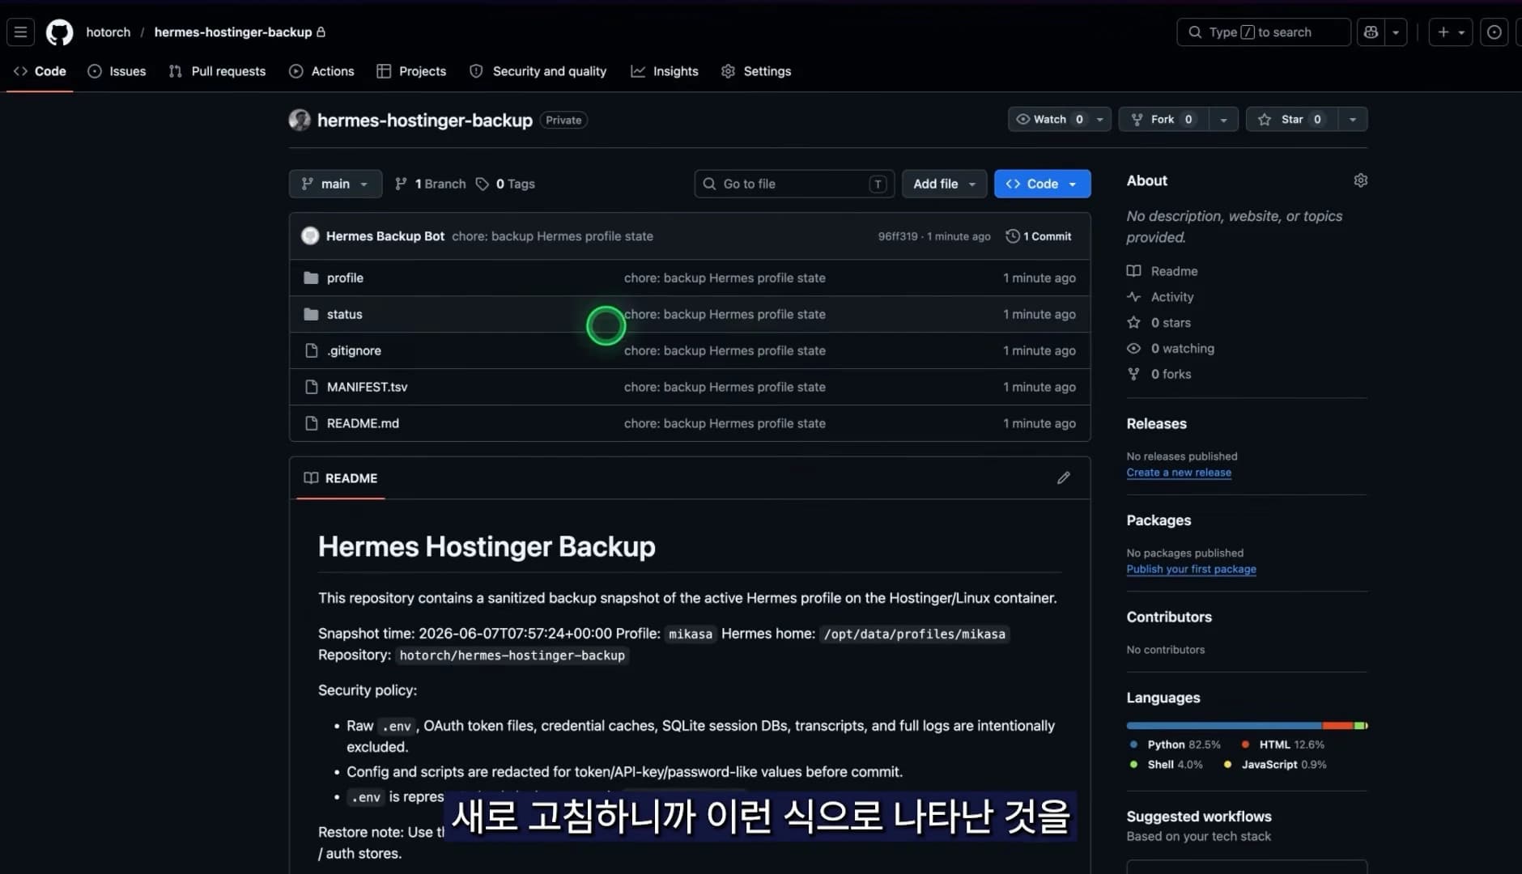Image resolution: width=1522 pixels, height=874 pixels.
Task: Edit About details with gear icon
Action: (x=1360, y=180)
